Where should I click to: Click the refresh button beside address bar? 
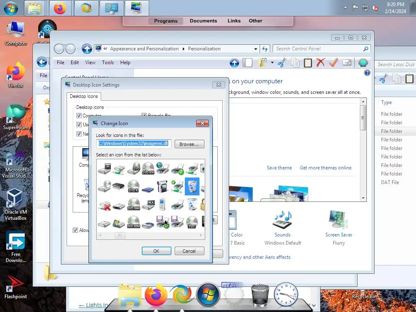click(264, 49)
